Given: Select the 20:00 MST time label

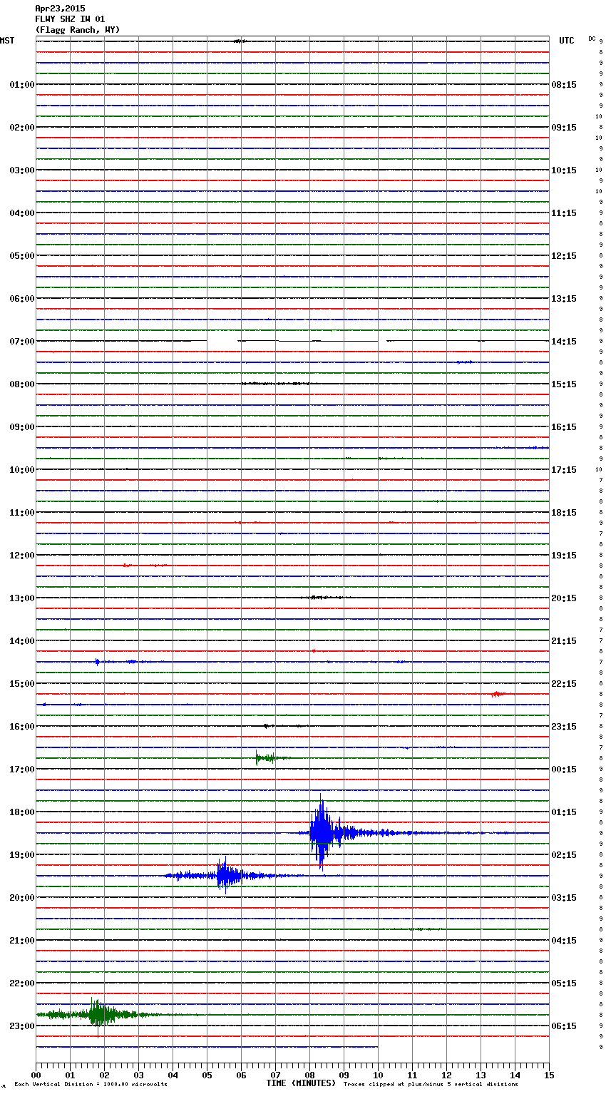Looking at the screenshot, I should (x=22, y=898).
